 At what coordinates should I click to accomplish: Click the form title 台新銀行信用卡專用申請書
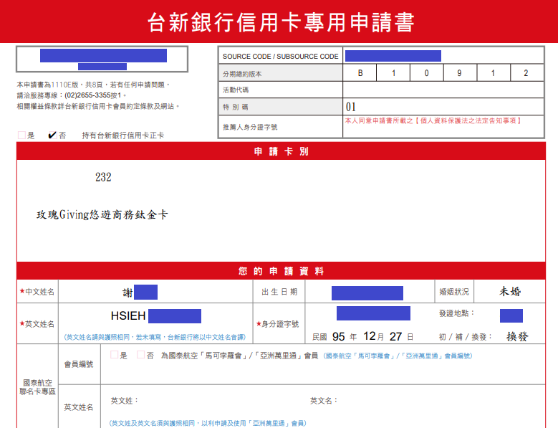pyautogui.click(x=281, y=22)
